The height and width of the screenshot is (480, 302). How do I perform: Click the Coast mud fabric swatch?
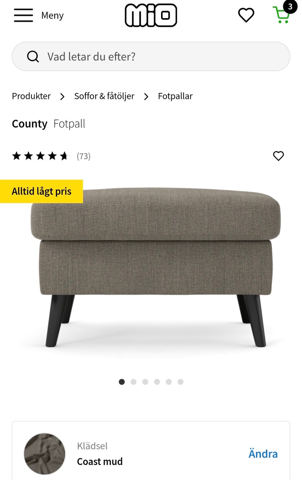[45, 454]
